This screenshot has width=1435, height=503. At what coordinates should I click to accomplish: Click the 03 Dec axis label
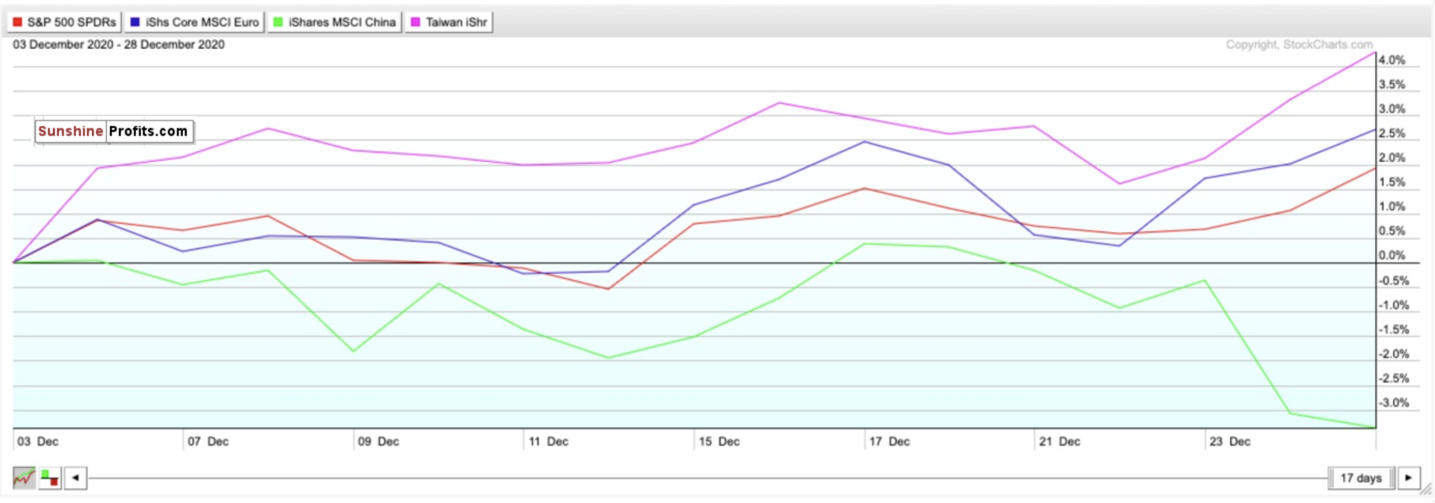click(x=38, y=442)
